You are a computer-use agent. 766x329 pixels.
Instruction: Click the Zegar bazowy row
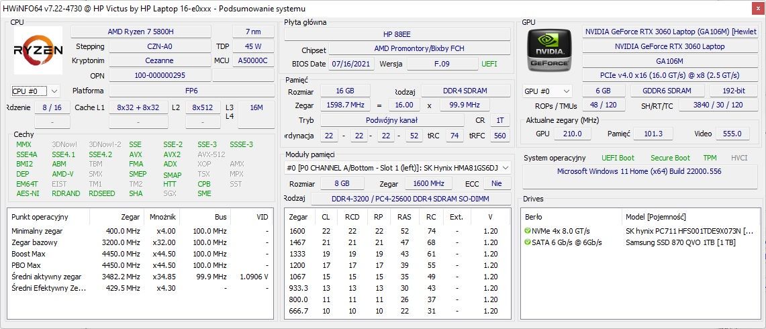(141, 242)
